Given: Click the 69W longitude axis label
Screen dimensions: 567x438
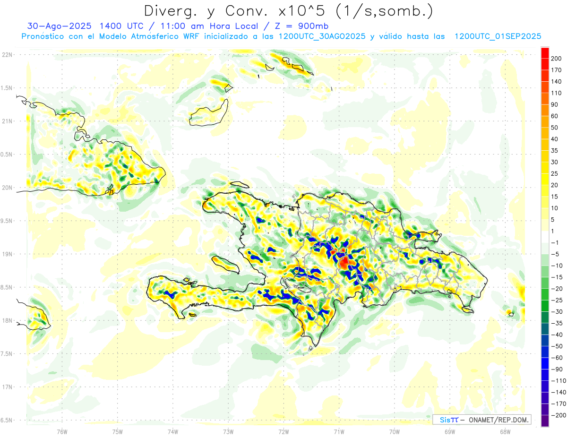Looking at the screenshot, I should pyautogui.click(x=450, y=432).
